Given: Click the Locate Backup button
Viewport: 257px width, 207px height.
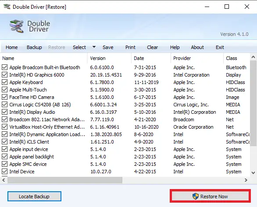Looking at the screenshot, I should click(x=34, y=196).
